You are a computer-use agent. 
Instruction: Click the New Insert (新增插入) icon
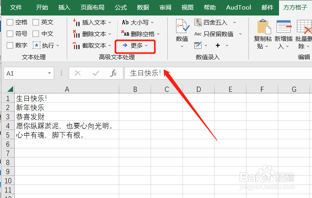(284, 27)
